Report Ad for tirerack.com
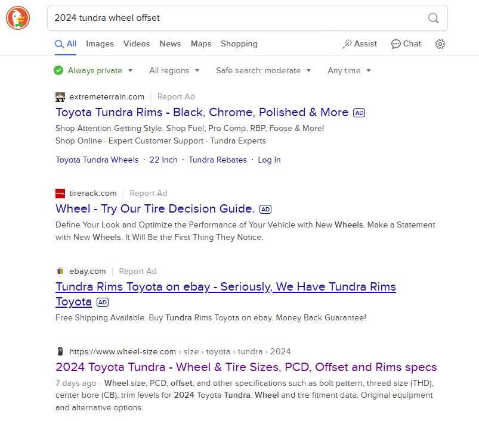Screen dimensions: 479x421 148,194
